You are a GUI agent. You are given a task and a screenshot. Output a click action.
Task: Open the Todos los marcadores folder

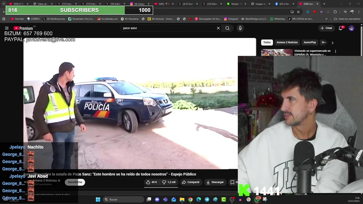347,19
